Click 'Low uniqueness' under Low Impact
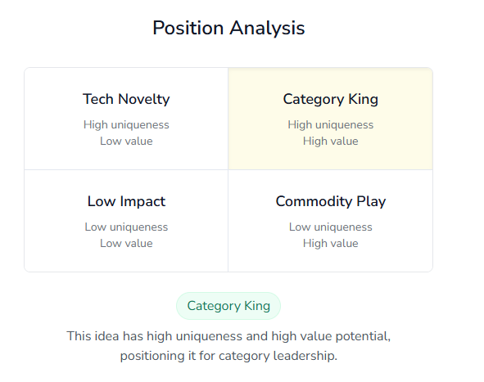The width and height of the screenshot is (484, 382). pyautogui.click(x=126, y=227)
